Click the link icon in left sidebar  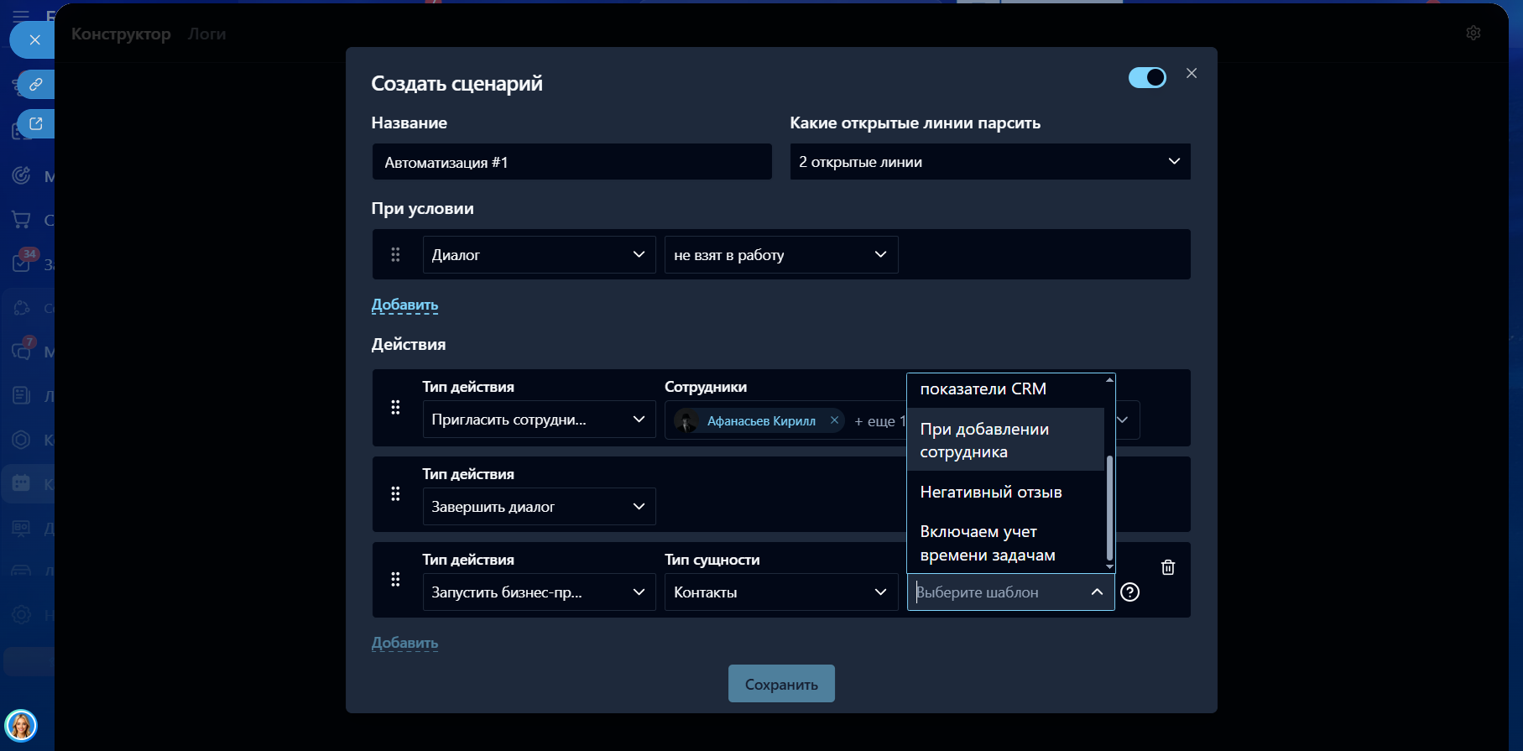(x=36, y=85)
